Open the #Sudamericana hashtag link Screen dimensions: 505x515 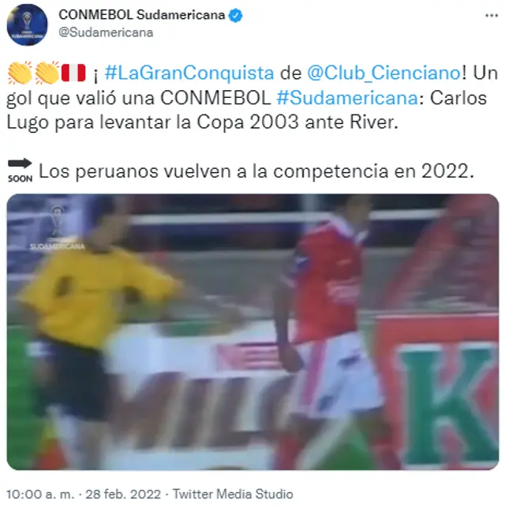pos(347,98)
